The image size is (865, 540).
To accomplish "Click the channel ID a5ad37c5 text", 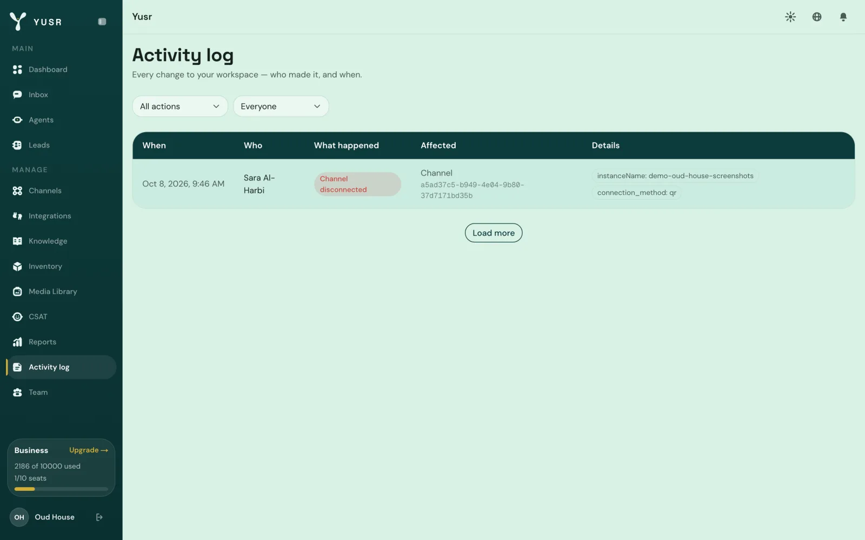I will pos(473,190).
